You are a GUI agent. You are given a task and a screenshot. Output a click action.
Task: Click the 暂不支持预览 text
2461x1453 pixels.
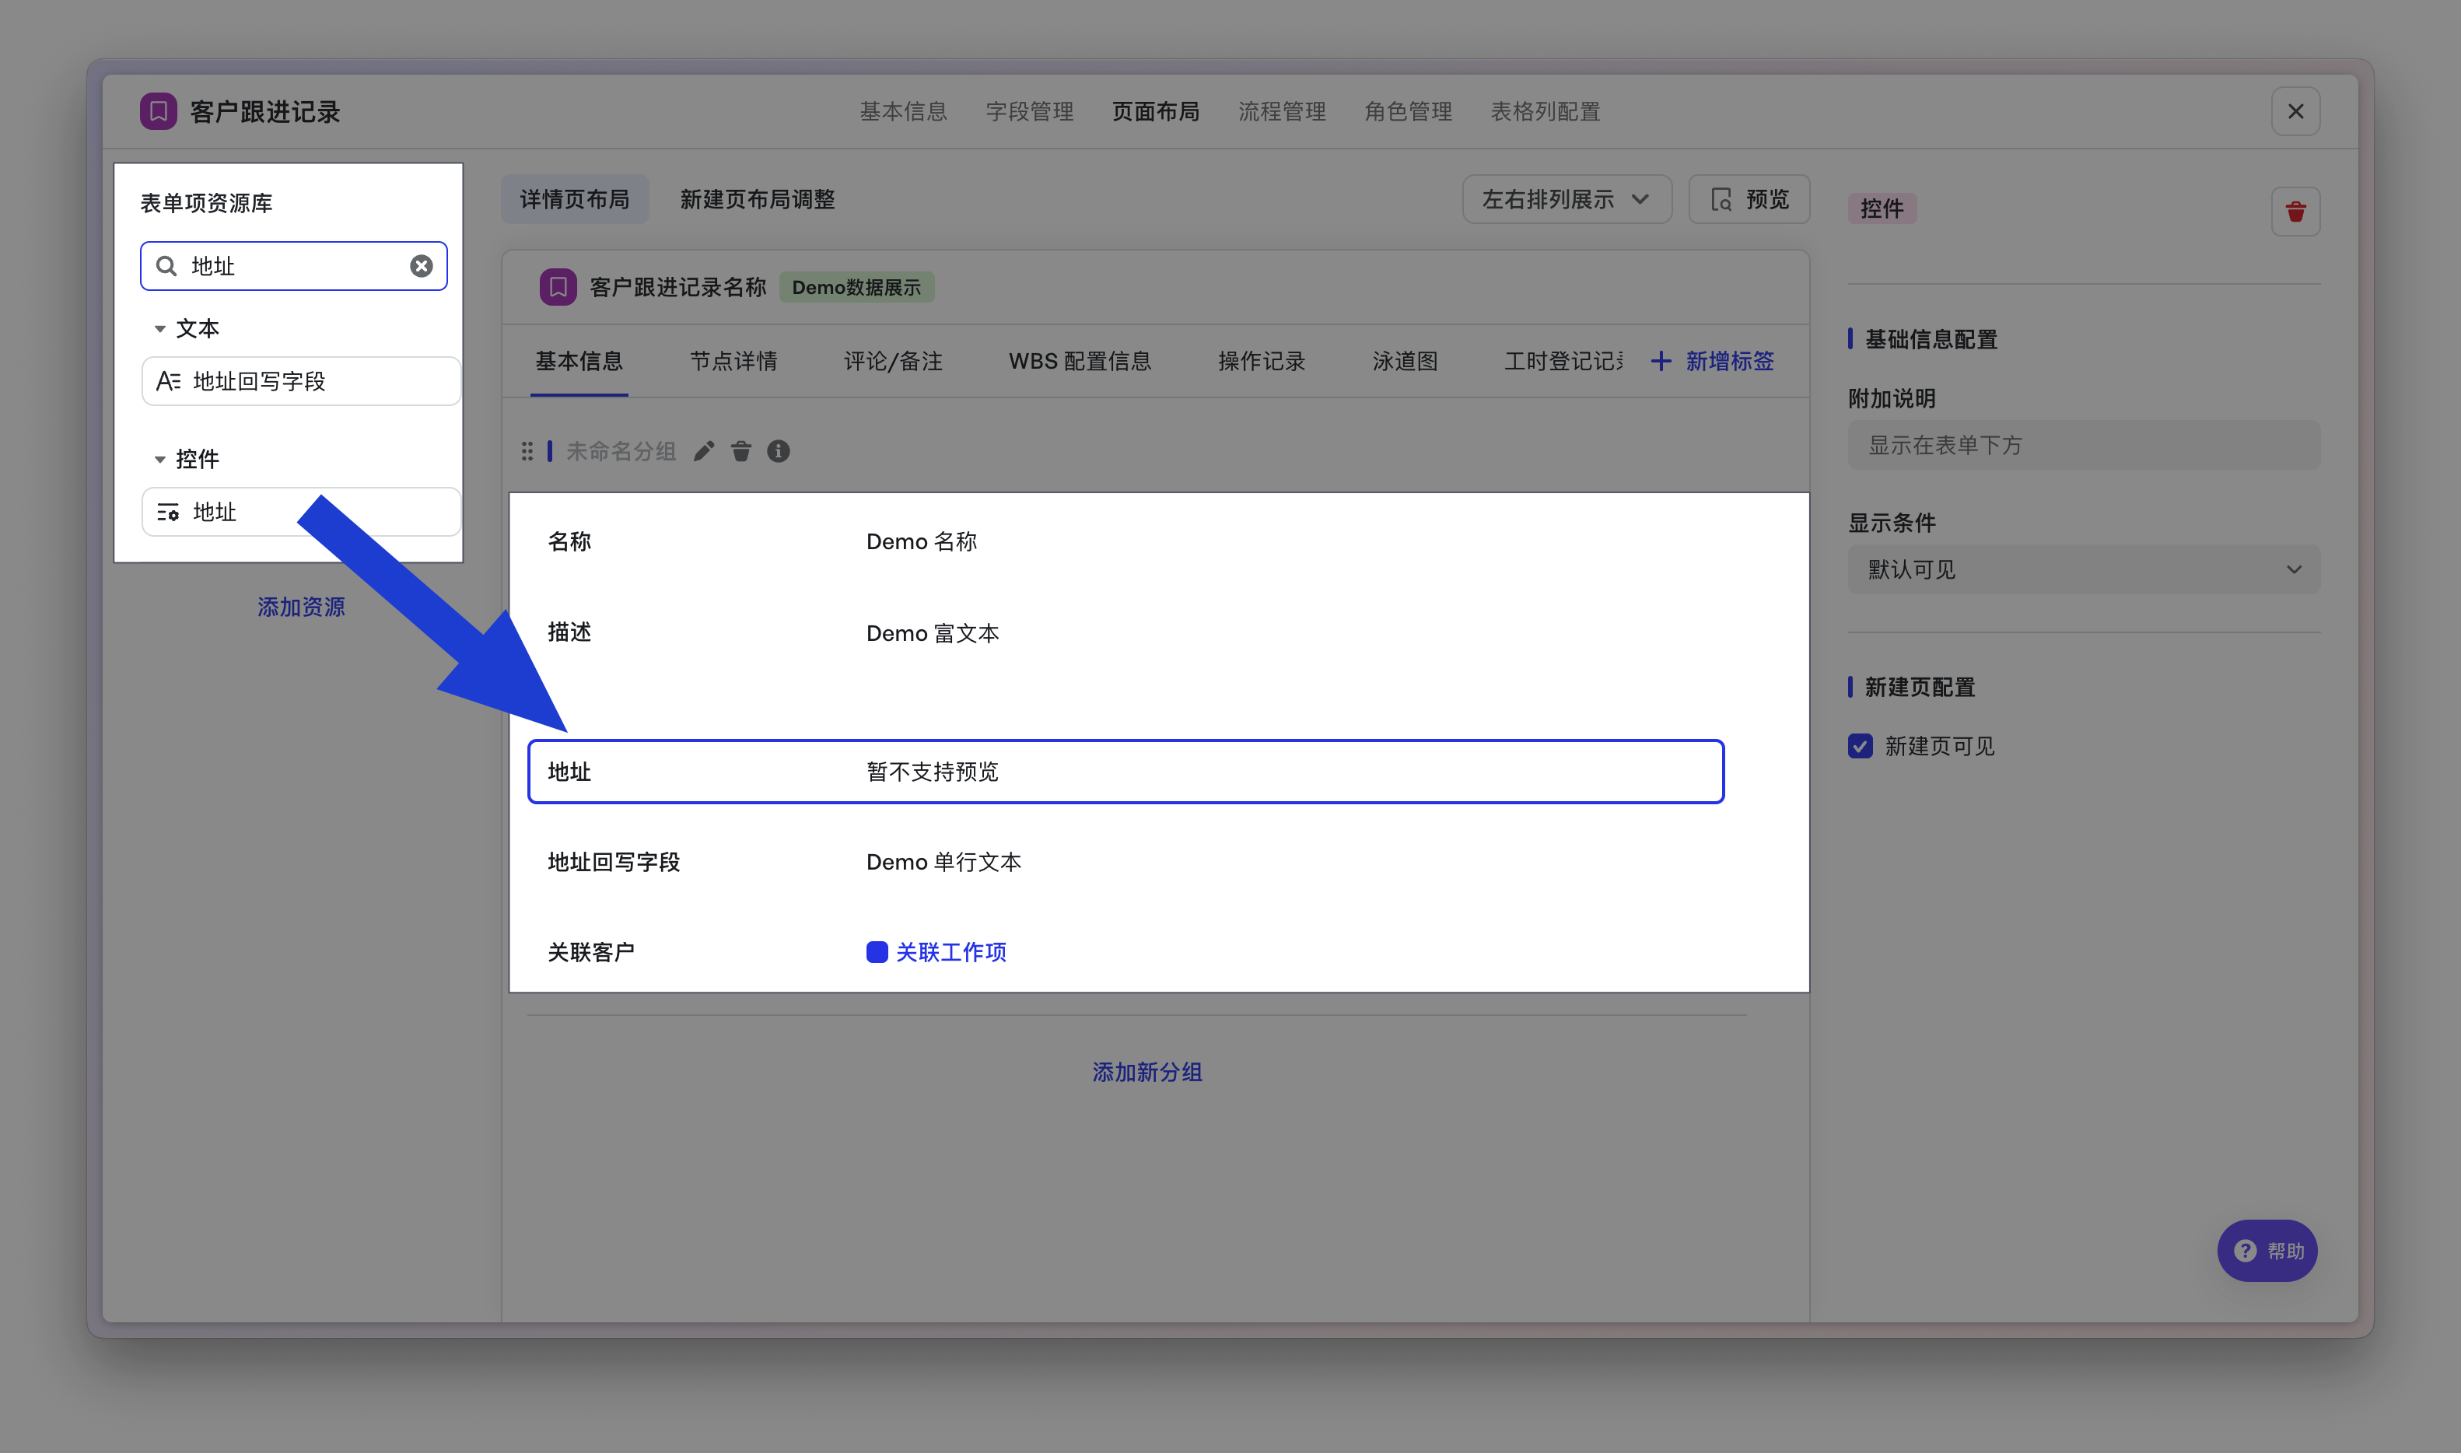(932, 772)
